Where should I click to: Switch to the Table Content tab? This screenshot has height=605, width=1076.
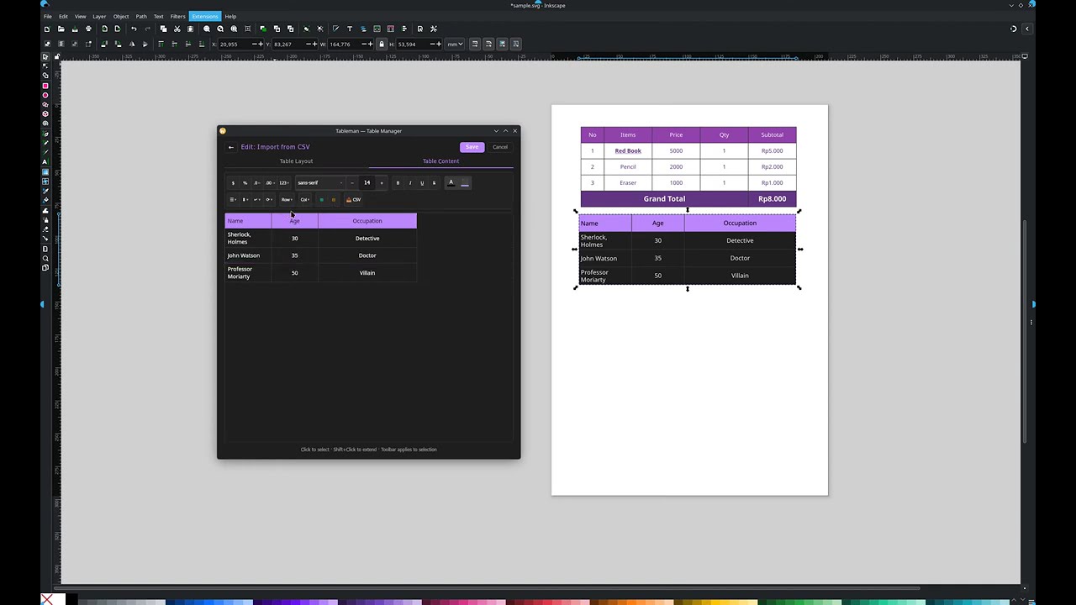pyautogui.click(x=440, y=160)
